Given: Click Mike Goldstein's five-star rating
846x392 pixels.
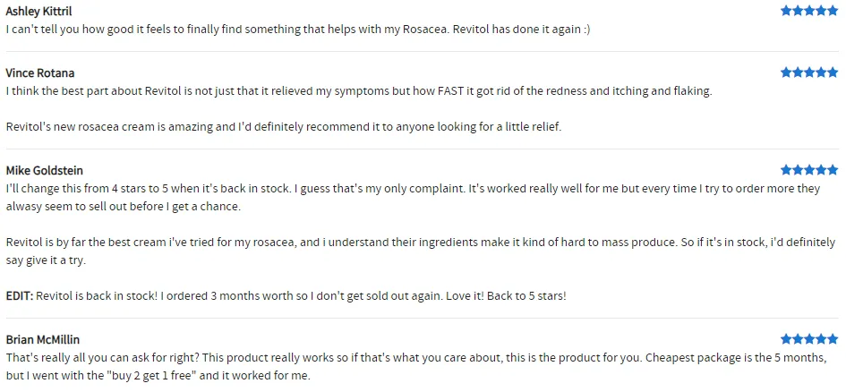Looking at the screenshot, I should tap(809, 170).
